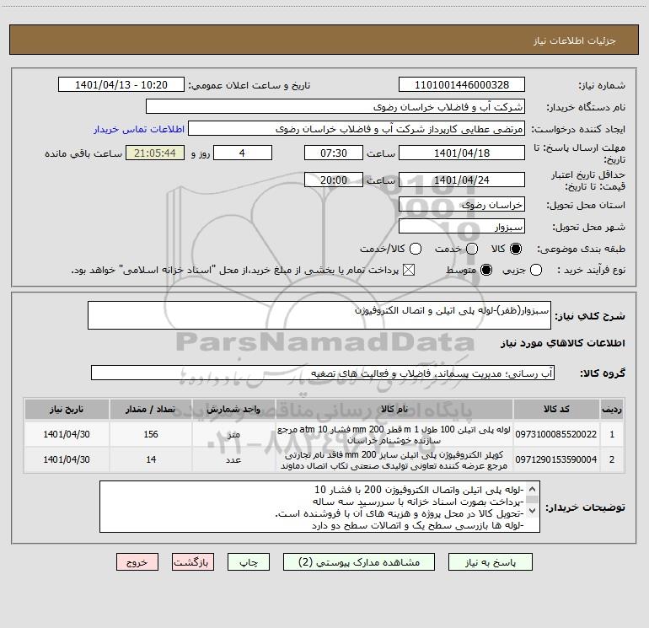Click the واحد شمارش column header
This screenshot has width=649, height=628.
(233, 409)
